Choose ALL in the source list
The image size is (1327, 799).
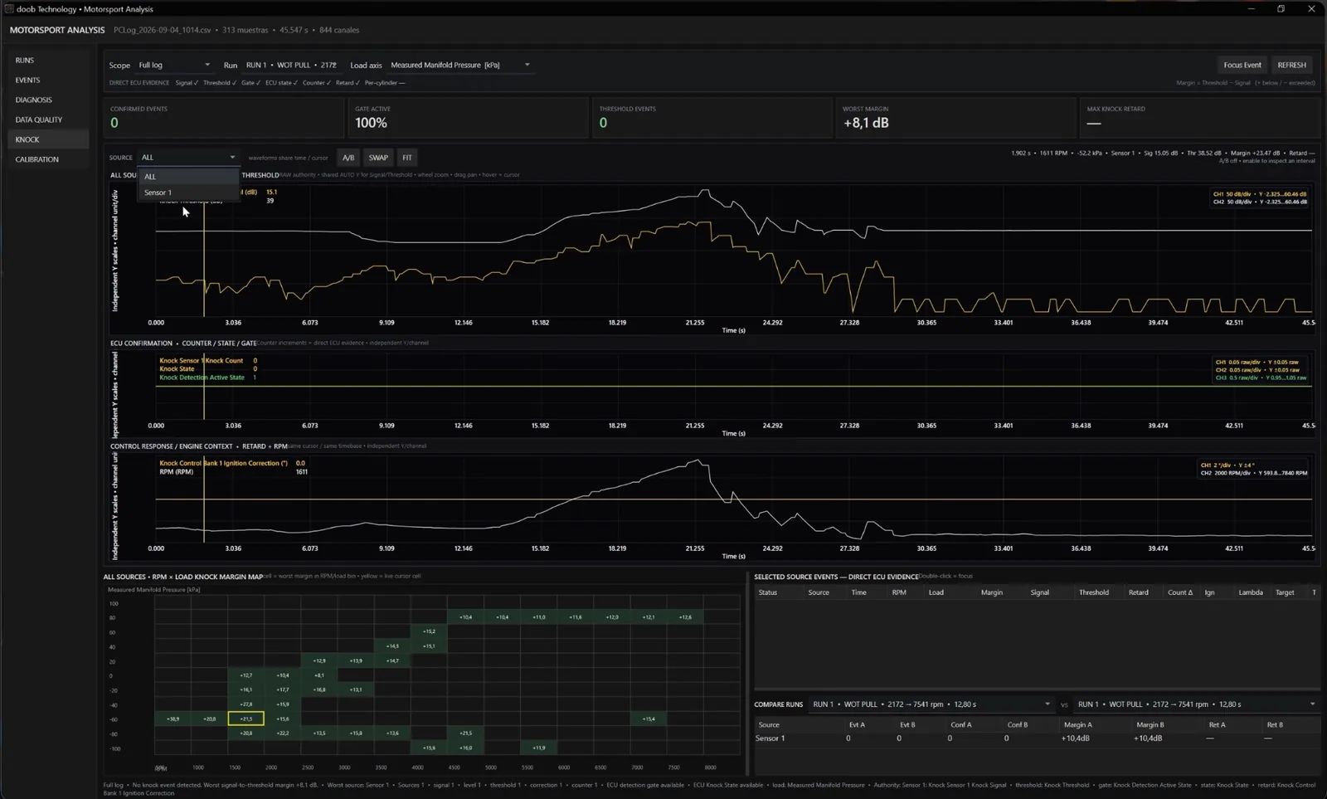pos(187,177)
